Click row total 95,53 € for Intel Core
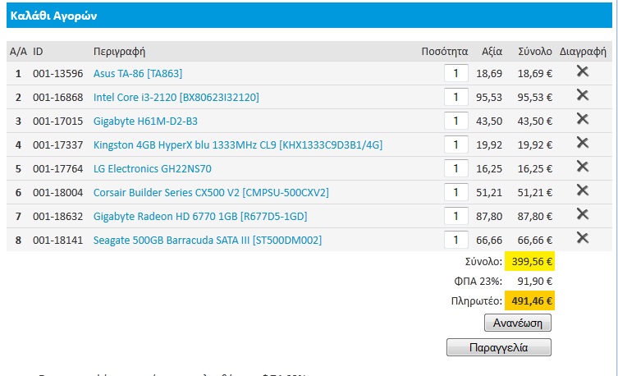The width and height of the screenshot is (618, 376). point(535,98)
